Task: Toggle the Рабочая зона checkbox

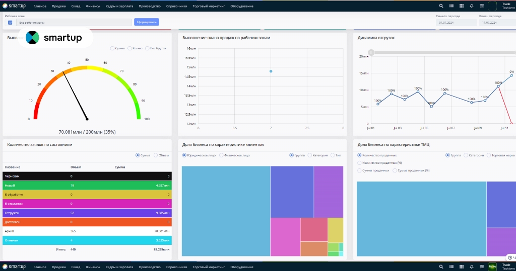Action: [10, 23]
